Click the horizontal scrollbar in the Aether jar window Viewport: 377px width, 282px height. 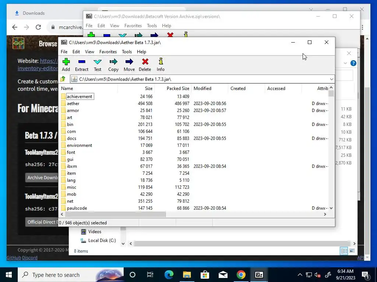coord(115,214)
